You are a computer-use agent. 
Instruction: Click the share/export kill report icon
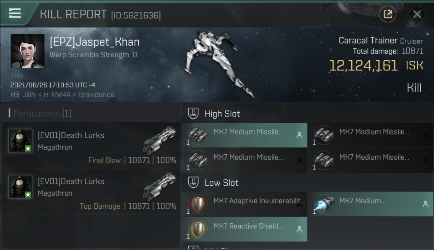(388, 14)
